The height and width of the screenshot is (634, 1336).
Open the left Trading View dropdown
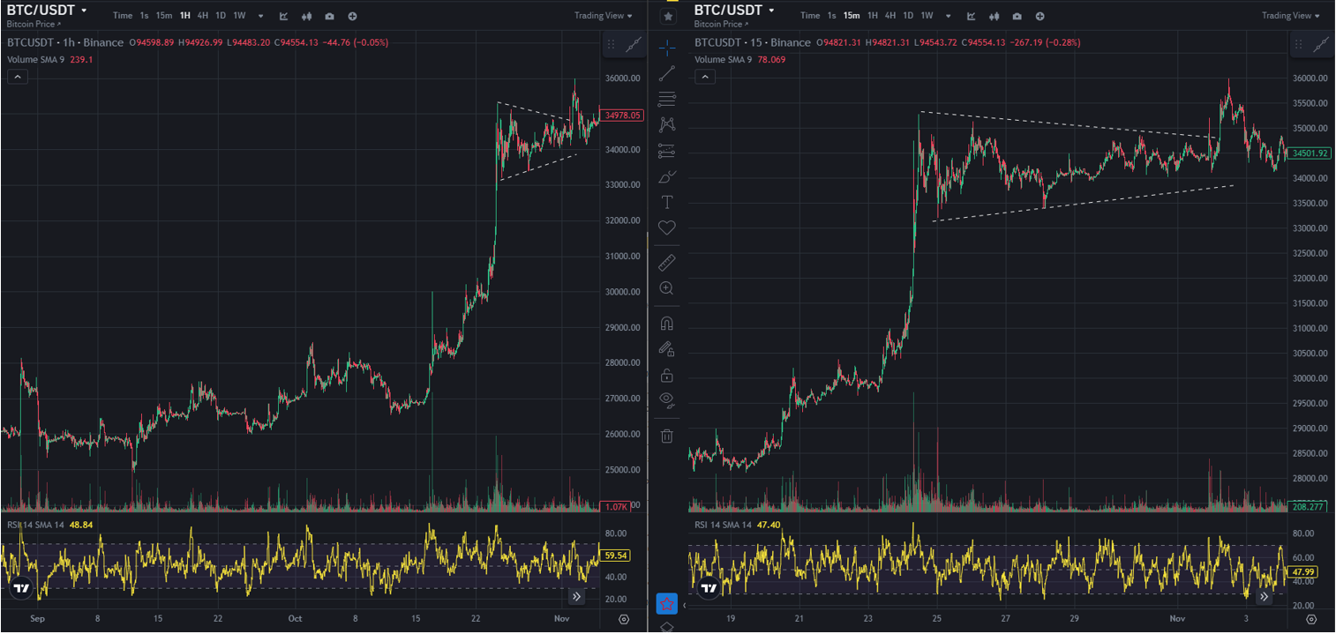tap(604, 16)
